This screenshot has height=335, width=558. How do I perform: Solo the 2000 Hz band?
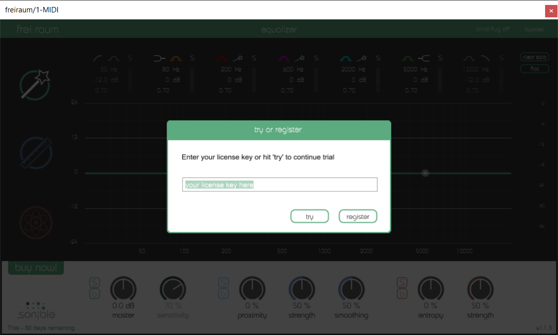(378, 58)
